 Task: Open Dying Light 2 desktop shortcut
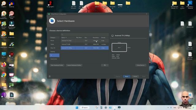(x=50, y=4)
